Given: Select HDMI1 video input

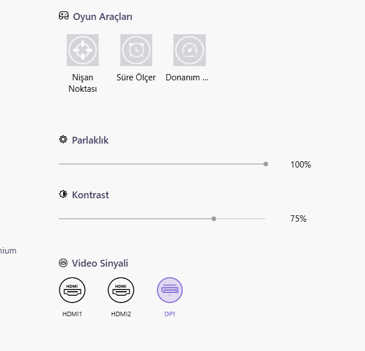Looking at the screenshot, I should (72, 290).
